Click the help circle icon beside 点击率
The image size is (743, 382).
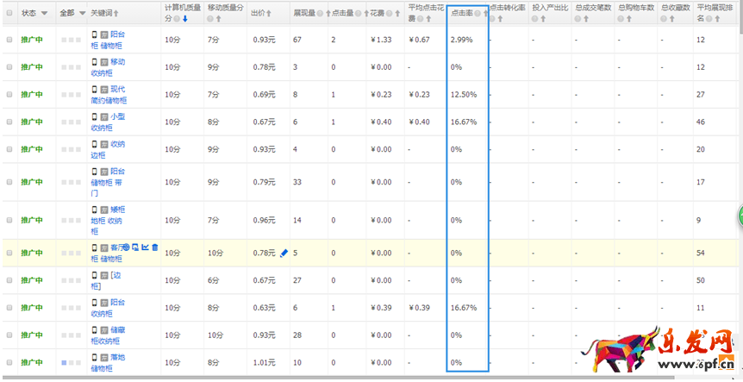(x=477, y=14)
